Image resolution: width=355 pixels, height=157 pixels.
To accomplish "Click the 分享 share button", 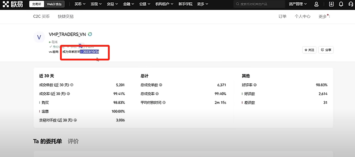I will pos(326,50).
